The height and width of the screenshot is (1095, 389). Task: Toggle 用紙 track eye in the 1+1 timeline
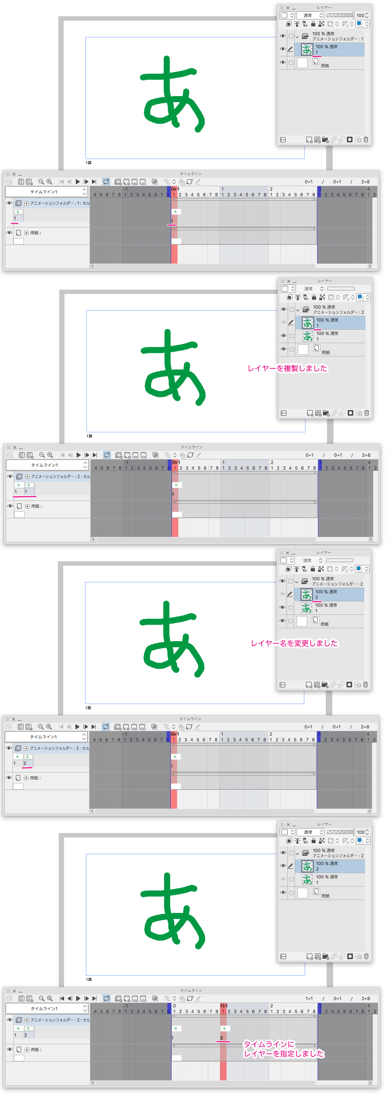pos(9,1050)
